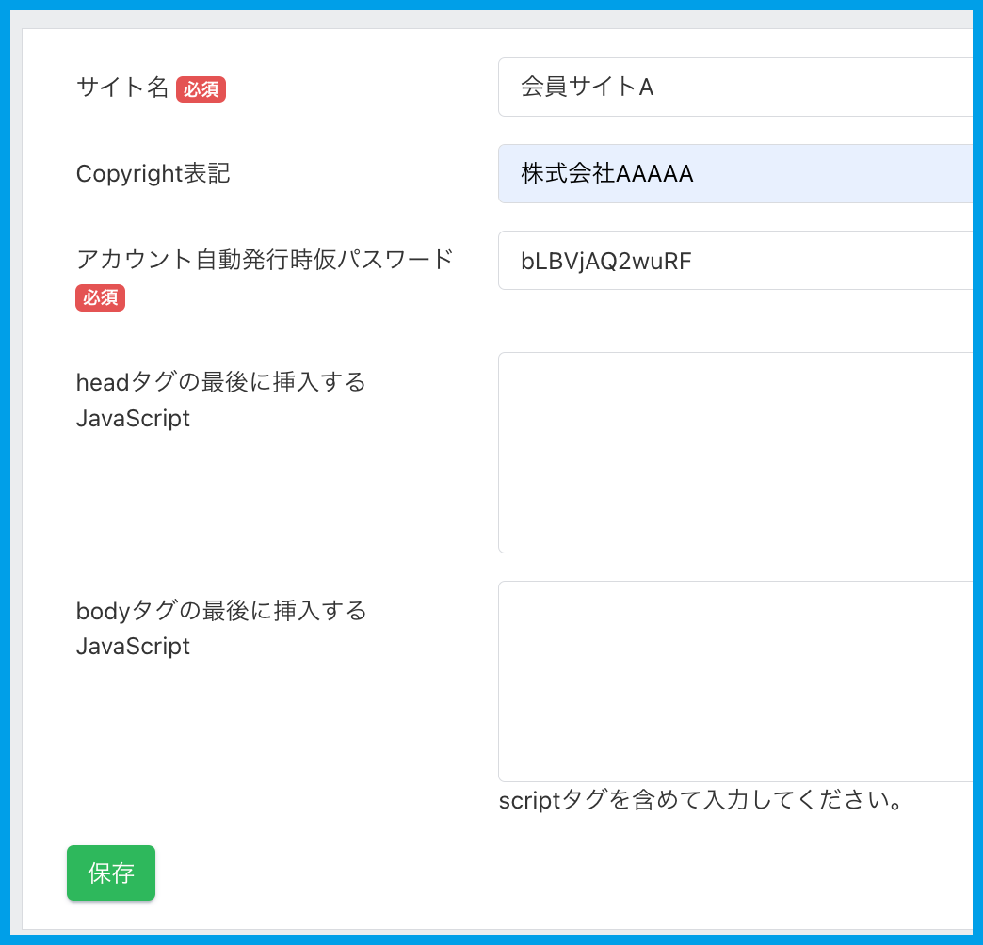
Task: Click the Copyright表記 label
Action: coord(153,174)
